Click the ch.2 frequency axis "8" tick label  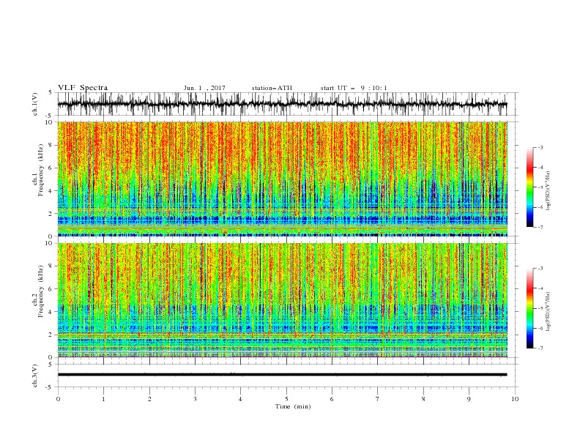point(52,266)
